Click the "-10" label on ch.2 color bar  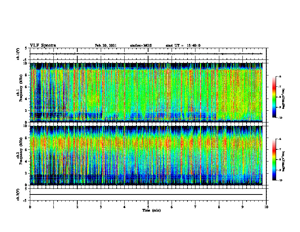(x=280, y=180)
